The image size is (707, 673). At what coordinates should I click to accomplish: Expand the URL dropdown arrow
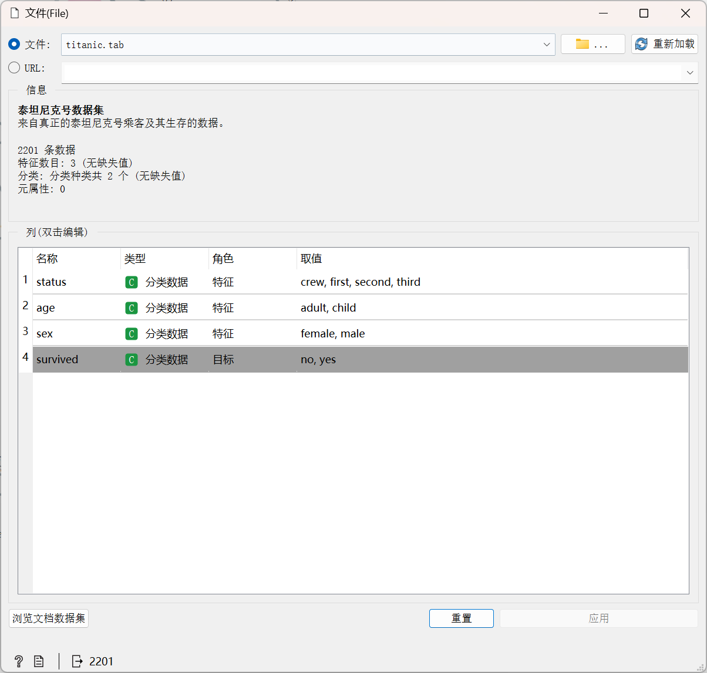pos(690,73)
